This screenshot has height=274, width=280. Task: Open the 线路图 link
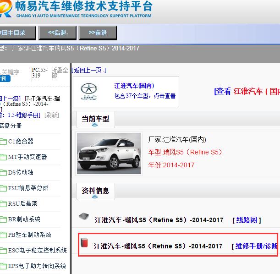tap(247, 220)
